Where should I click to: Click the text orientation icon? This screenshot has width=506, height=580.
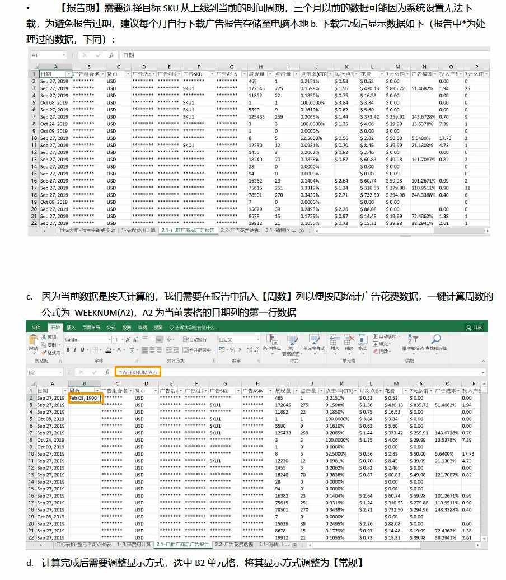169,339
